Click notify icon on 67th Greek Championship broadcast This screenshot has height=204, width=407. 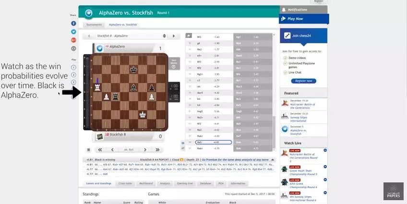pyautogui.click(x=325, y=180)
